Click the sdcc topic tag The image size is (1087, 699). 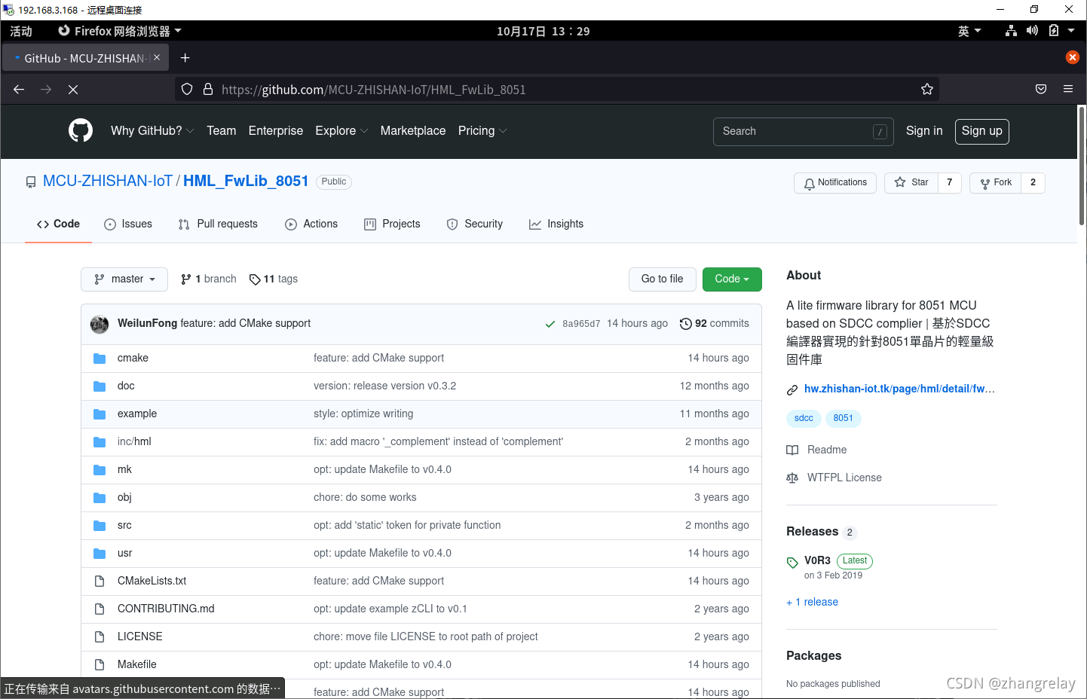point(804,418)
